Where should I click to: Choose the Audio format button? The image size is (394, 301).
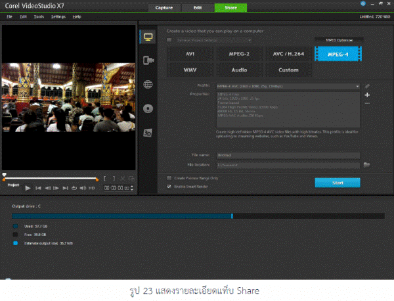tap(239, 70)
